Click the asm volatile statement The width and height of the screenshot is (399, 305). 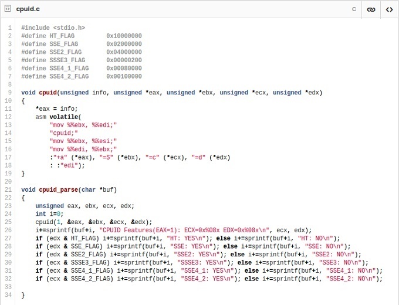click(59, 117)
